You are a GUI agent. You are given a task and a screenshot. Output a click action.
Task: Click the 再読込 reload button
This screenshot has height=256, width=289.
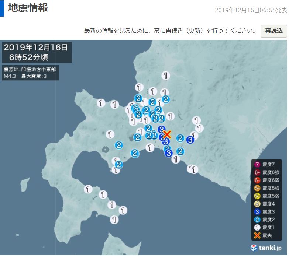click(x=273, y=31)
